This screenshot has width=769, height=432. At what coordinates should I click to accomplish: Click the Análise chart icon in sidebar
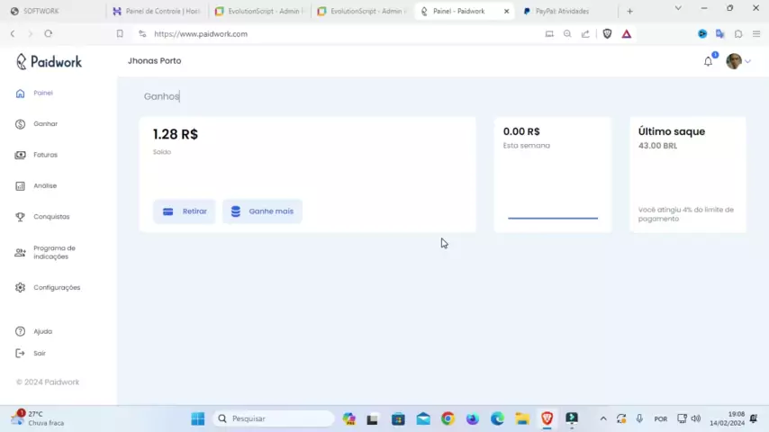(x=20, y=186)
